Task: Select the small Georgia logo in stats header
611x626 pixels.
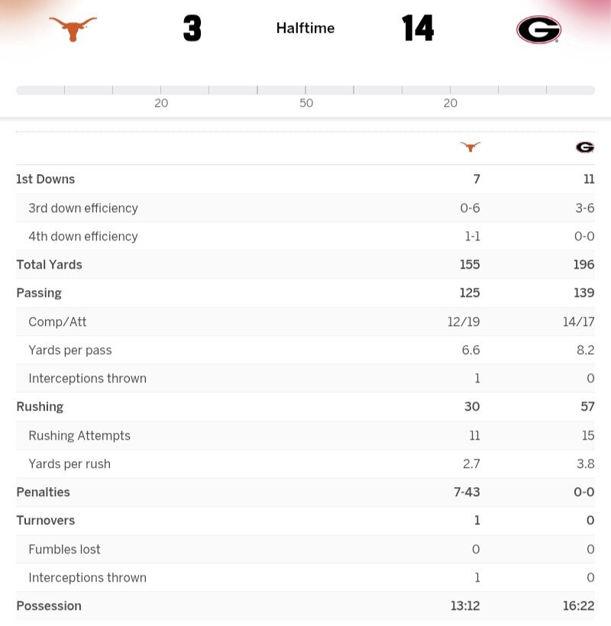Action: (x=585, y=147)
